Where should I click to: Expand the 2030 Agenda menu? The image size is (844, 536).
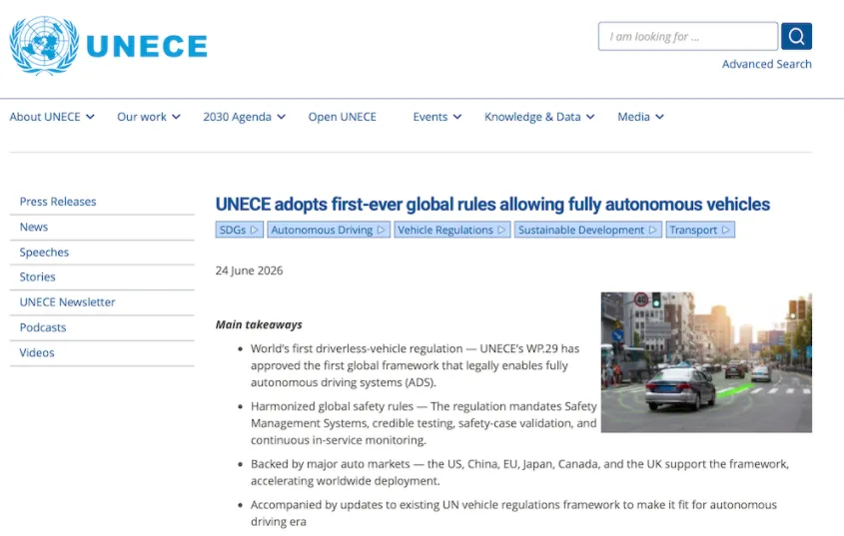(244, 117)
